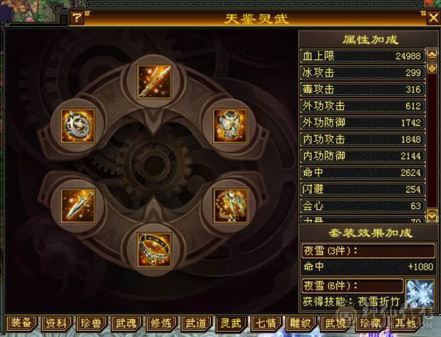Open the 武魂 tab
The height and width of the screenshot is (337, 441).
[126, 323]
